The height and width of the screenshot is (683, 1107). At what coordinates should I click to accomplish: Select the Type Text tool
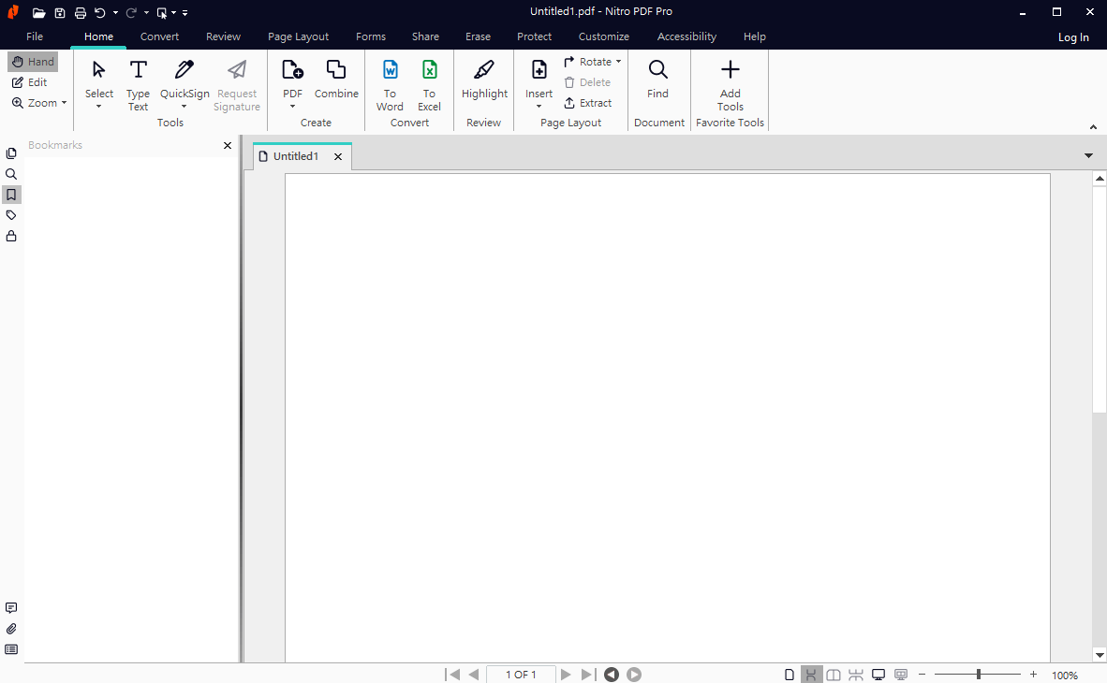pos(138,84)
